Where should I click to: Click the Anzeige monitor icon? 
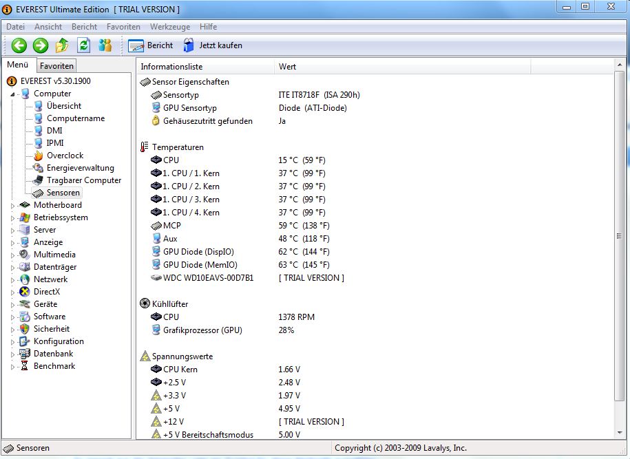[25, 242]
